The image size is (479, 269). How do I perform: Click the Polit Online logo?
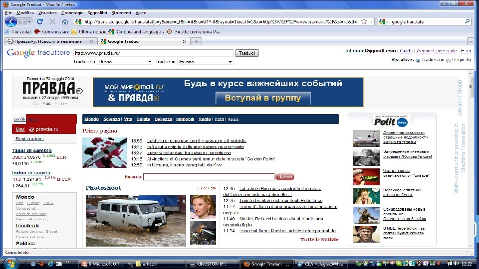[391, 122]
